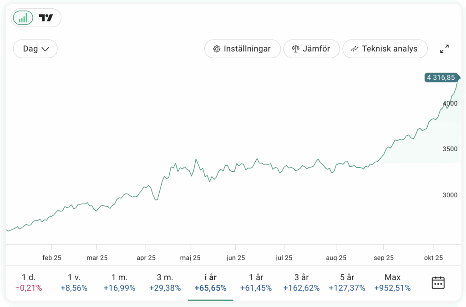Viewport: 466px width, 307px height.
Task: Select the i år period tab
Action: [210, 282]
